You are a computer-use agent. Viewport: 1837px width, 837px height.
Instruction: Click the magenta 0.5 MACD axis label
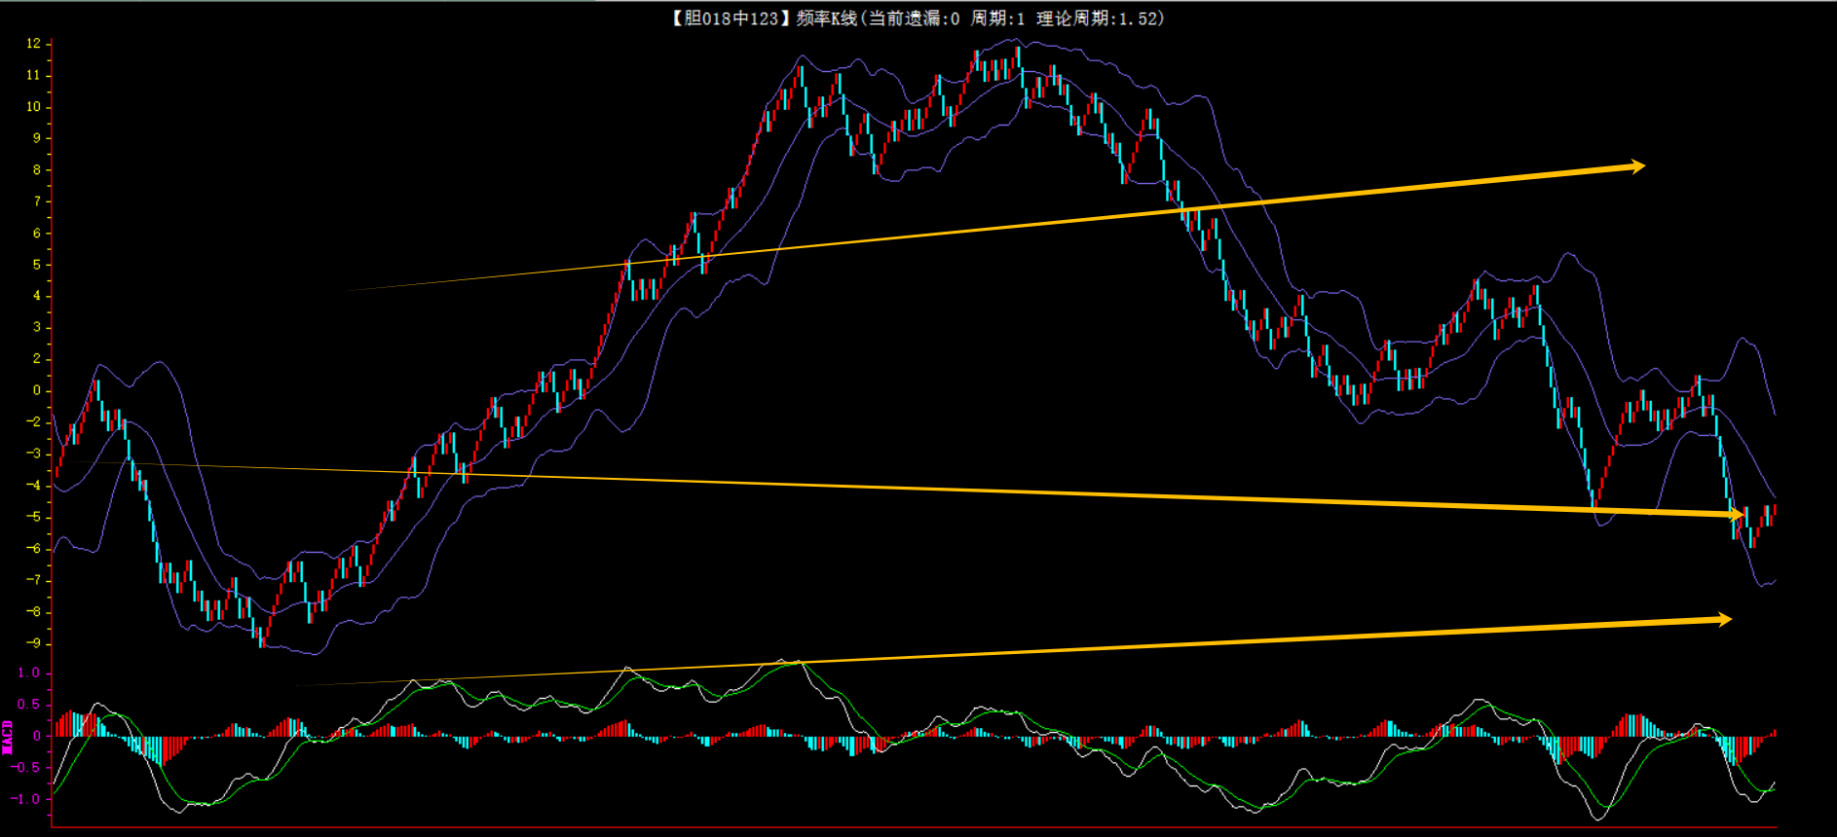point(29,705)
